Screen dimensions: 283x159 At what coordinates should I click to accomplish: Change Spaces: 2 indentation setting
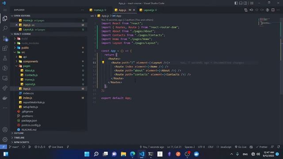click(x=190, y=147)
